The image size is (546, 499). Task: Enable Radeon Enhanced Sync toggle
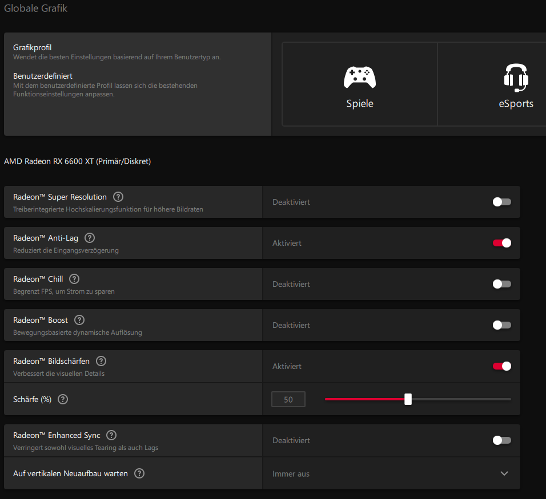502,440
